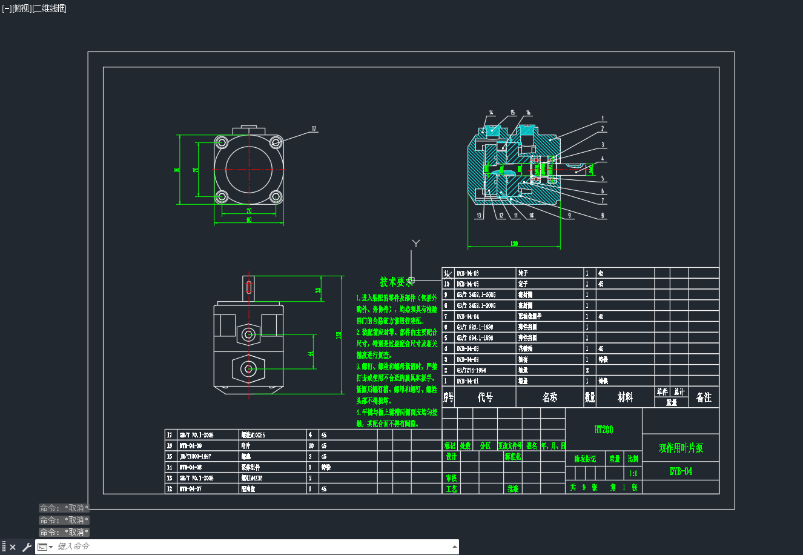Image resolution: width=803 pixels, height=555 pixels.
Task: Select the GB/T276-1994 standard code text
Action: pos(471,370)
